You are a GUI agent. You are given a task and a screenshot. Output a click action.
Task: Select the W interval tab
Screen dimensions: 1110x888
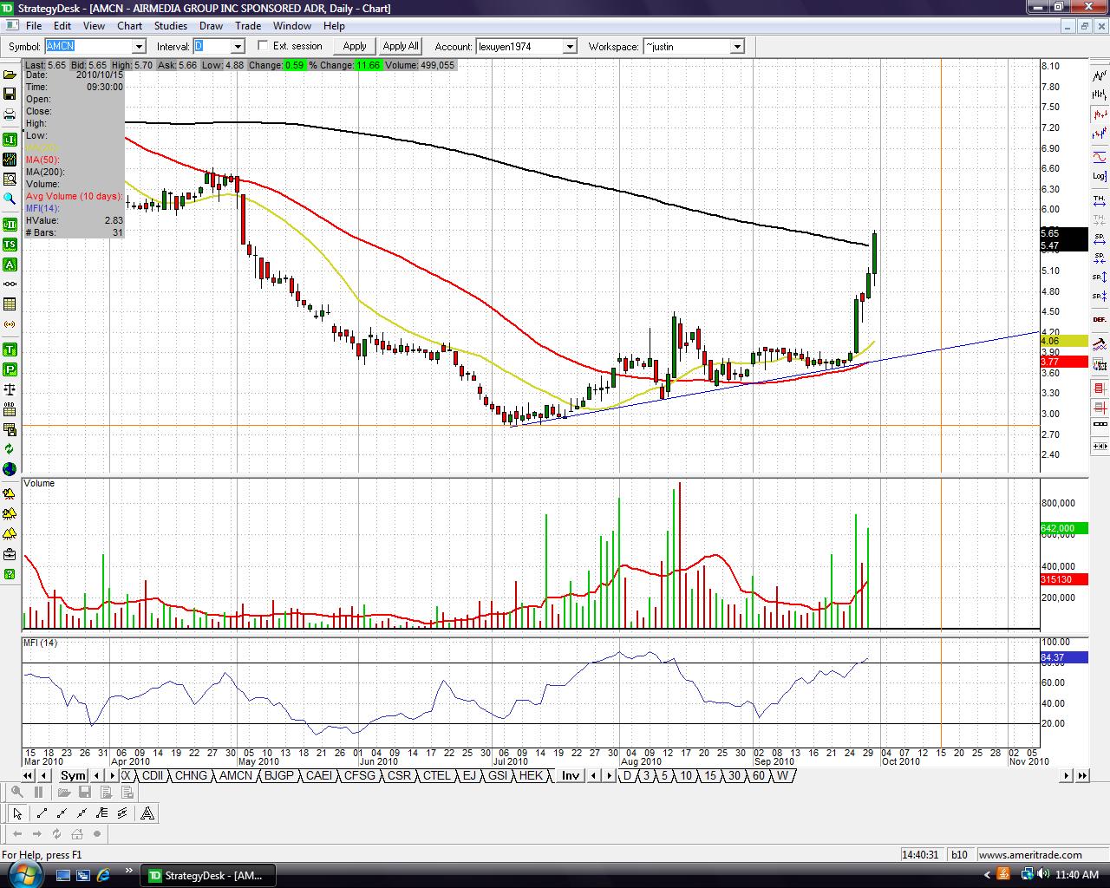tap(782, 776)
